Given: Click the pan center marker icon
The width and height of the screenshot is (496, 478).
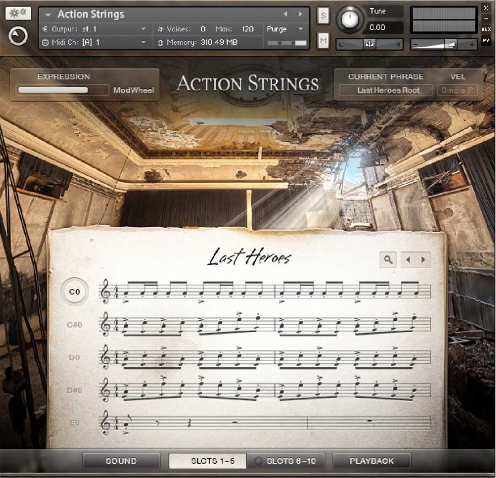Looking at the screenshot, I should [x=369, y=44].
